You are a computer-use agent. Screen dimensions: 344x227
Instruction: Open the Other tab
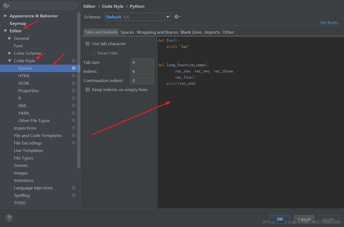[x=228, y=32]
